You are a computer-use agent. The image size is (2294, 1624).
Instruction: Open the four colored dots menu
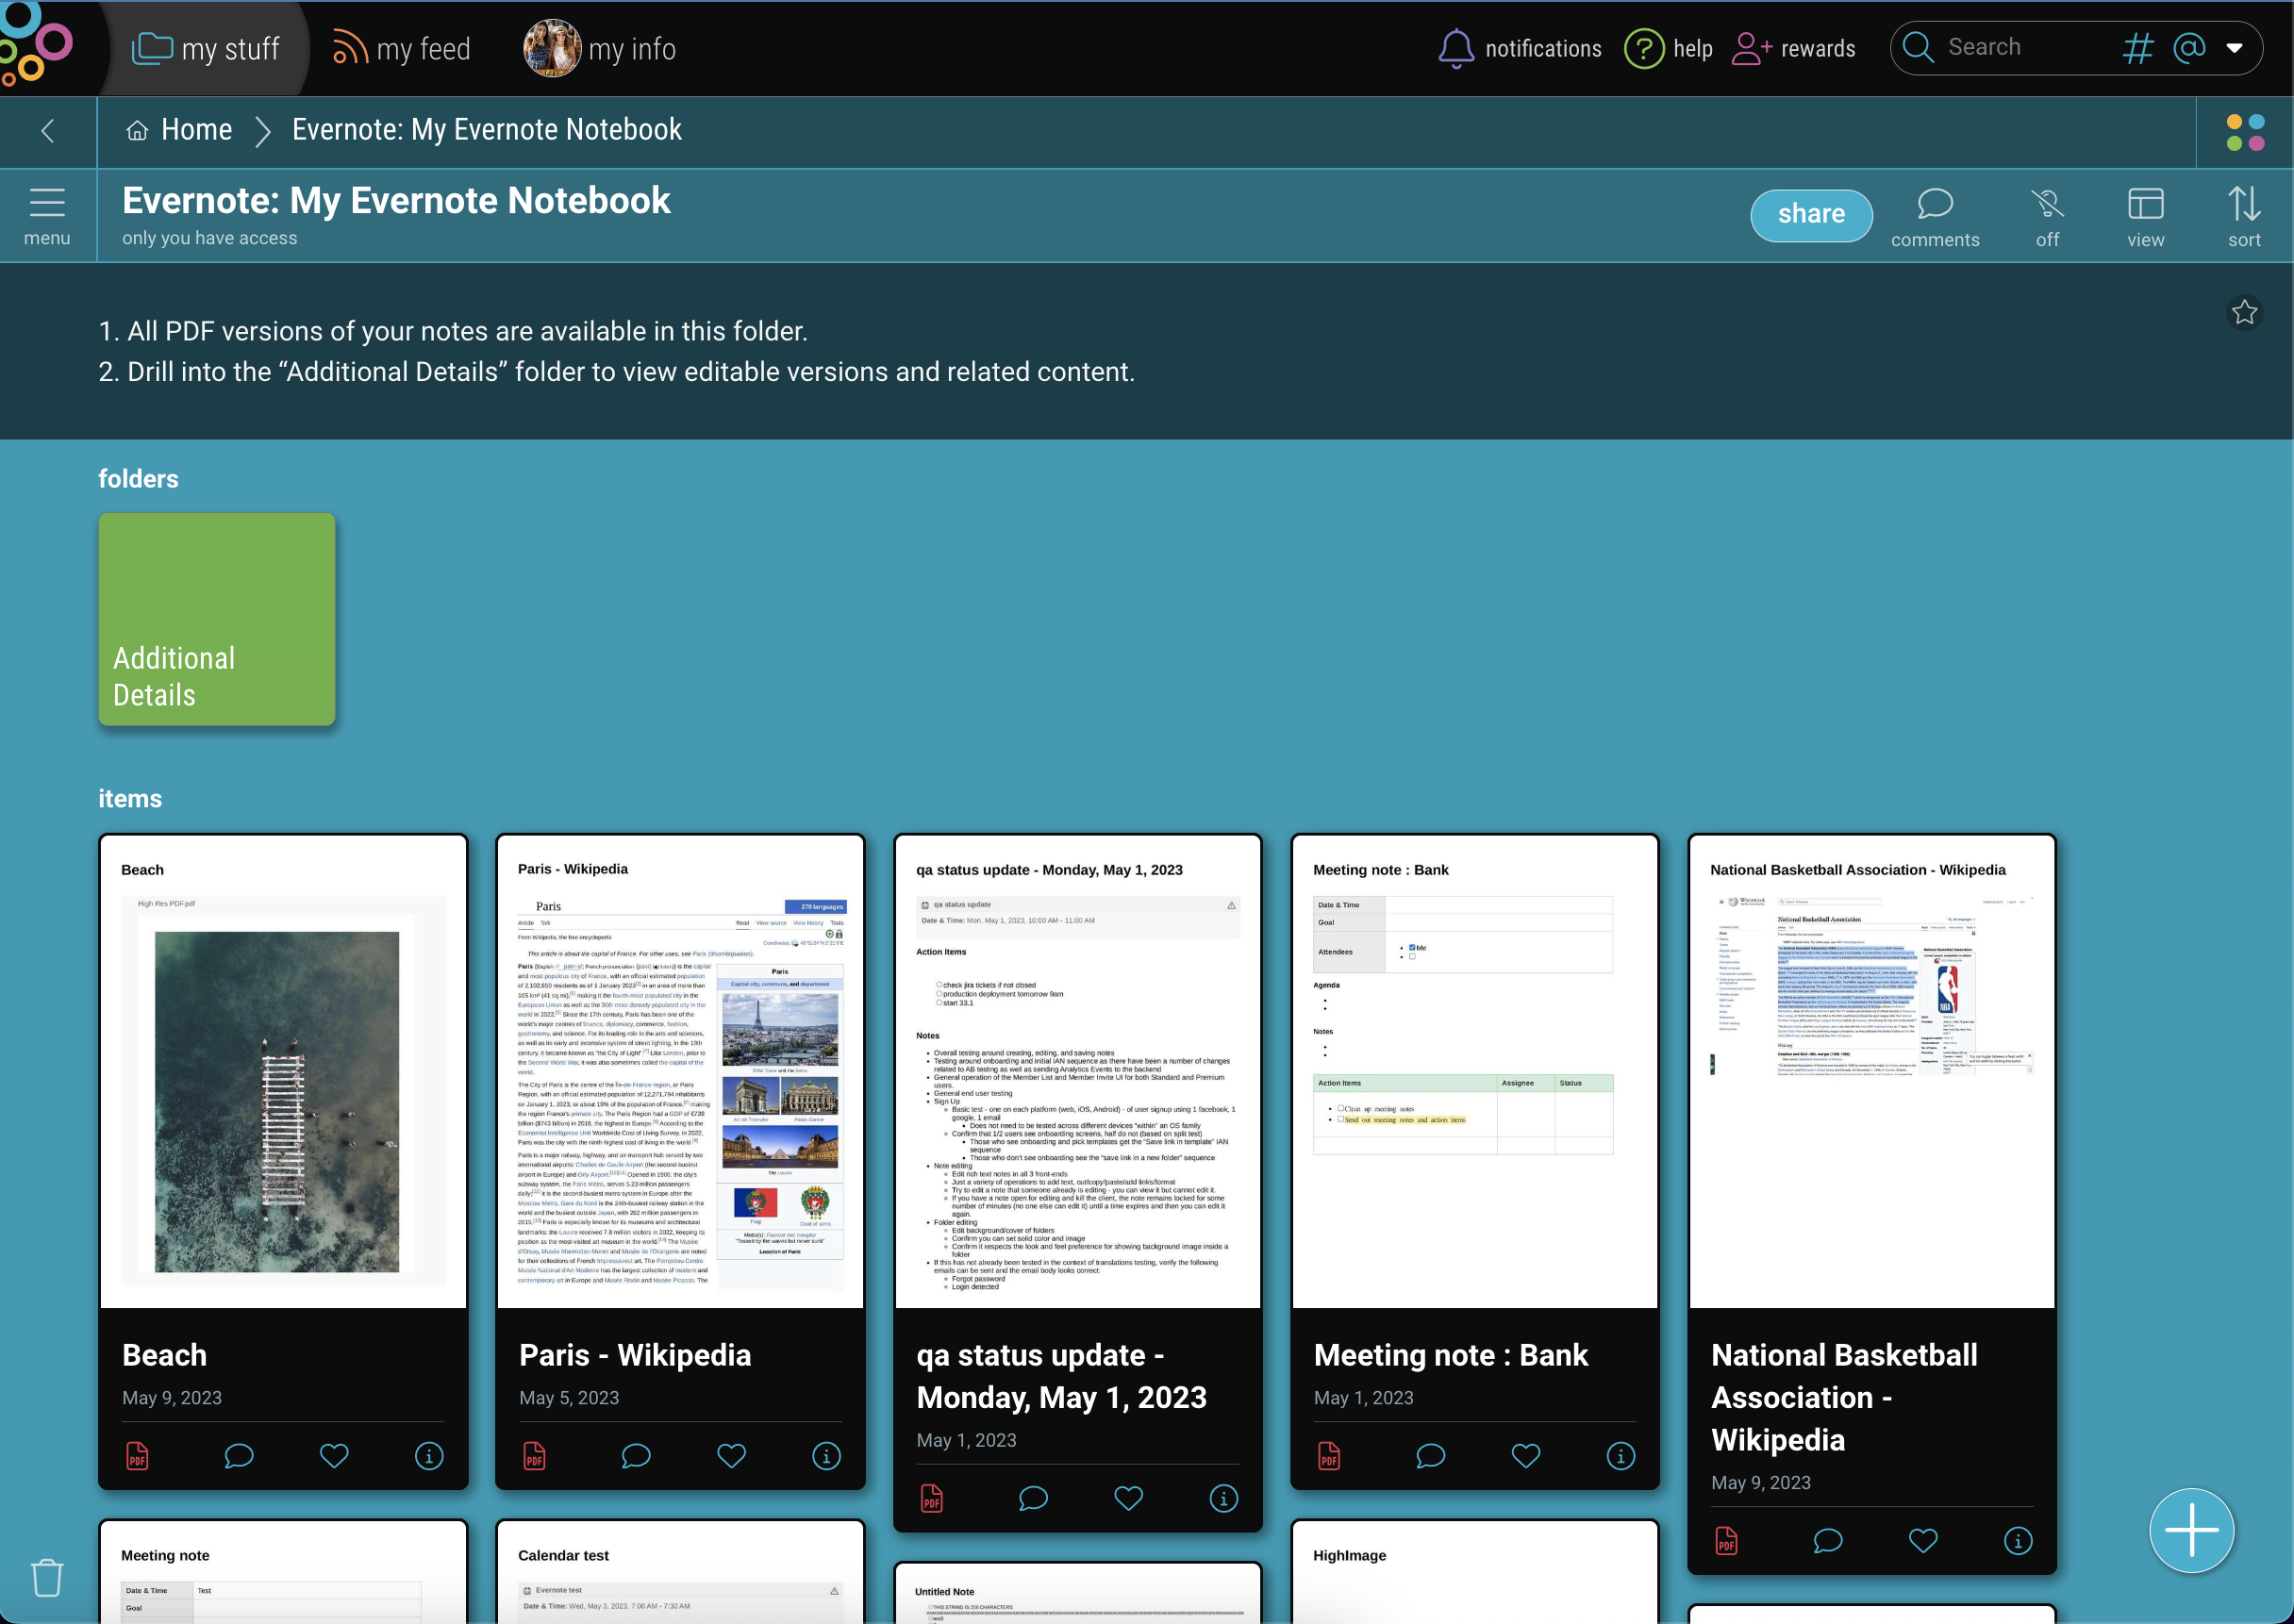[2245, 132]
